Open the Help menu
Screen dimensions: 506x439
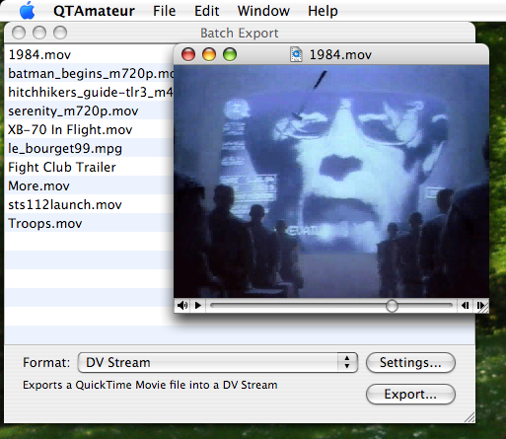[323, 11]
